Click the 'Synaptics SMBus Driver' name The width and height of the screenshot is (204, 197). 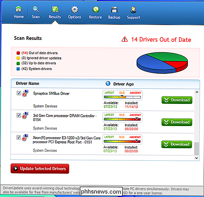point(51,93)
